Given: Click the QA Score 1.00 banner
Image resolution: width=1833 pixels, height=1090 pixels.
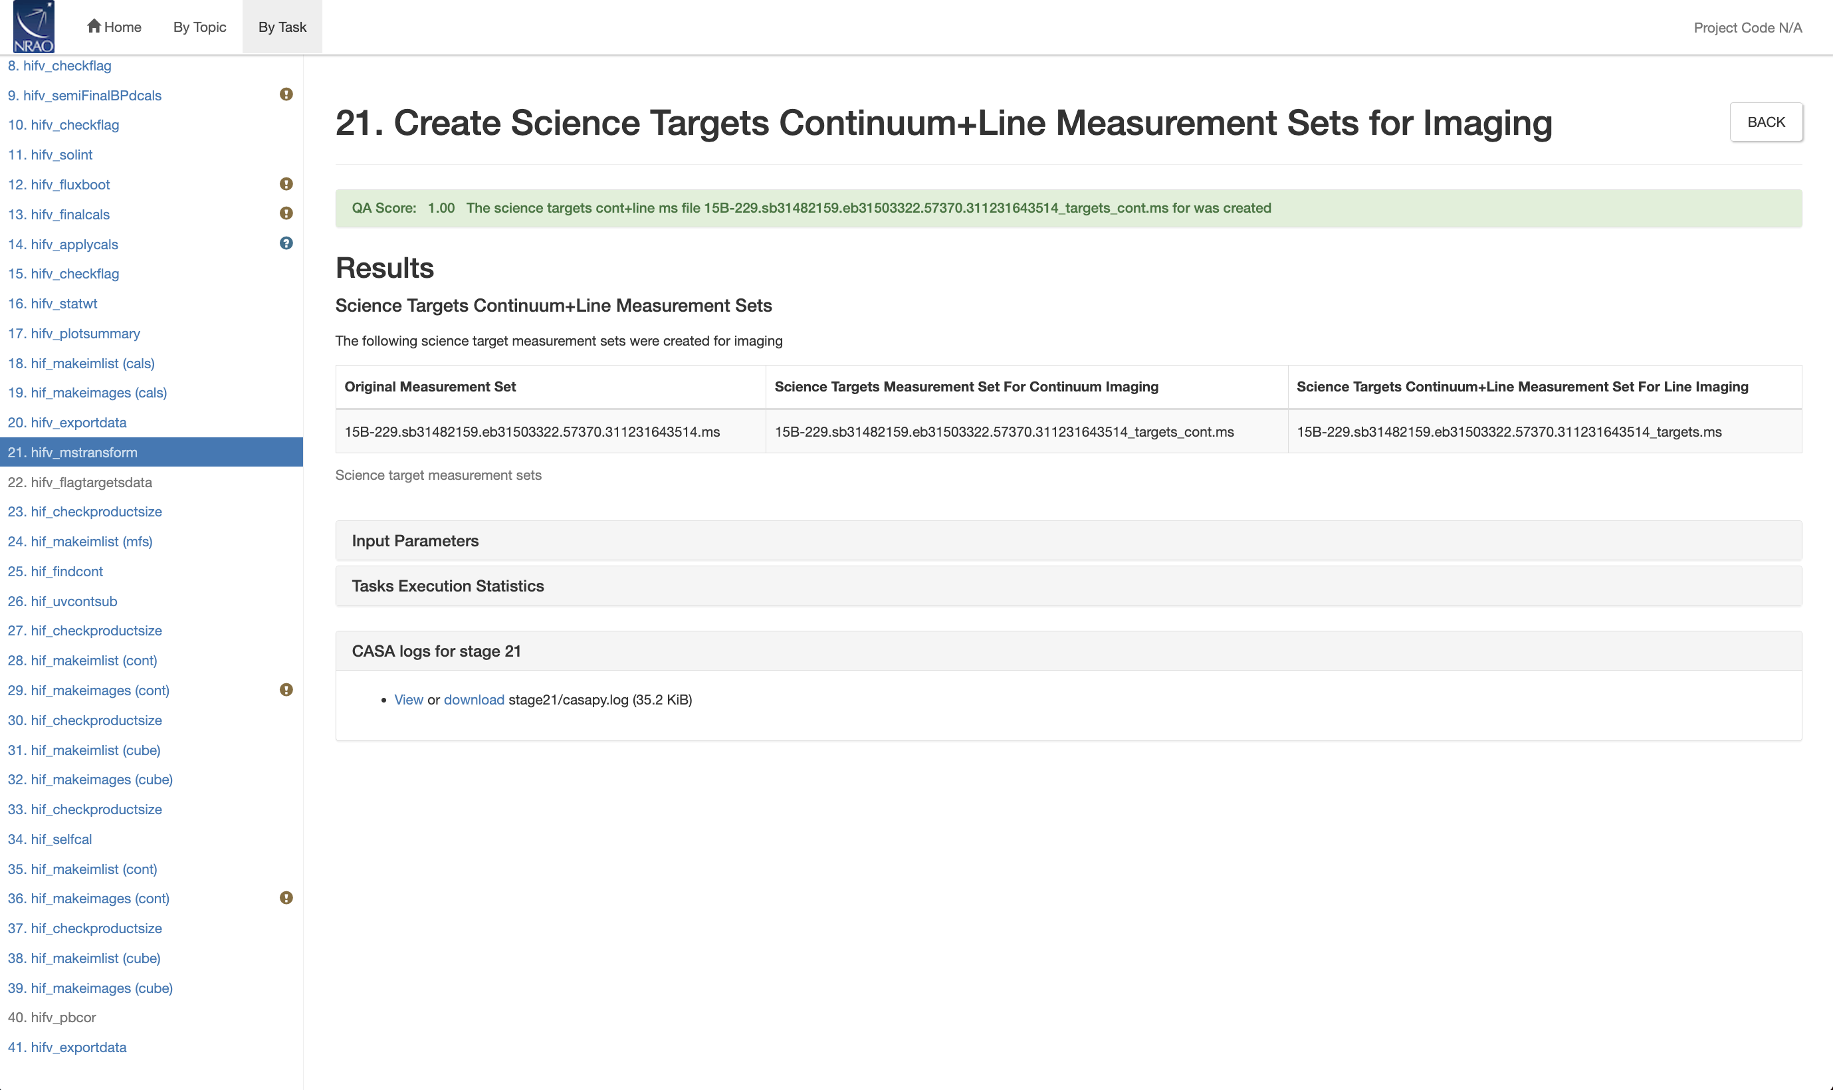Looking at the screenshot, I should click(1069, 208).
